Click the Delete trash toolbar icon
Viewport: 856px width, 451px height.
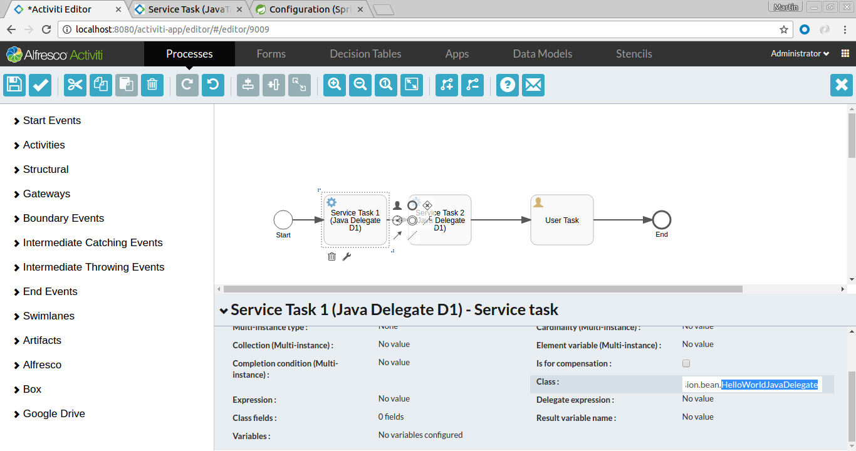152,85
